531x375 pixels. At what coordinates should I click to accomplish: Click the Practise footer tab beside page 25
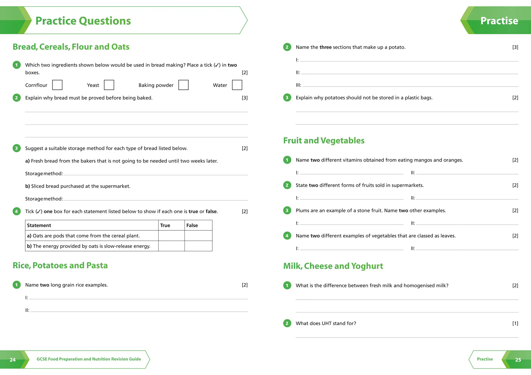point(485,359)
